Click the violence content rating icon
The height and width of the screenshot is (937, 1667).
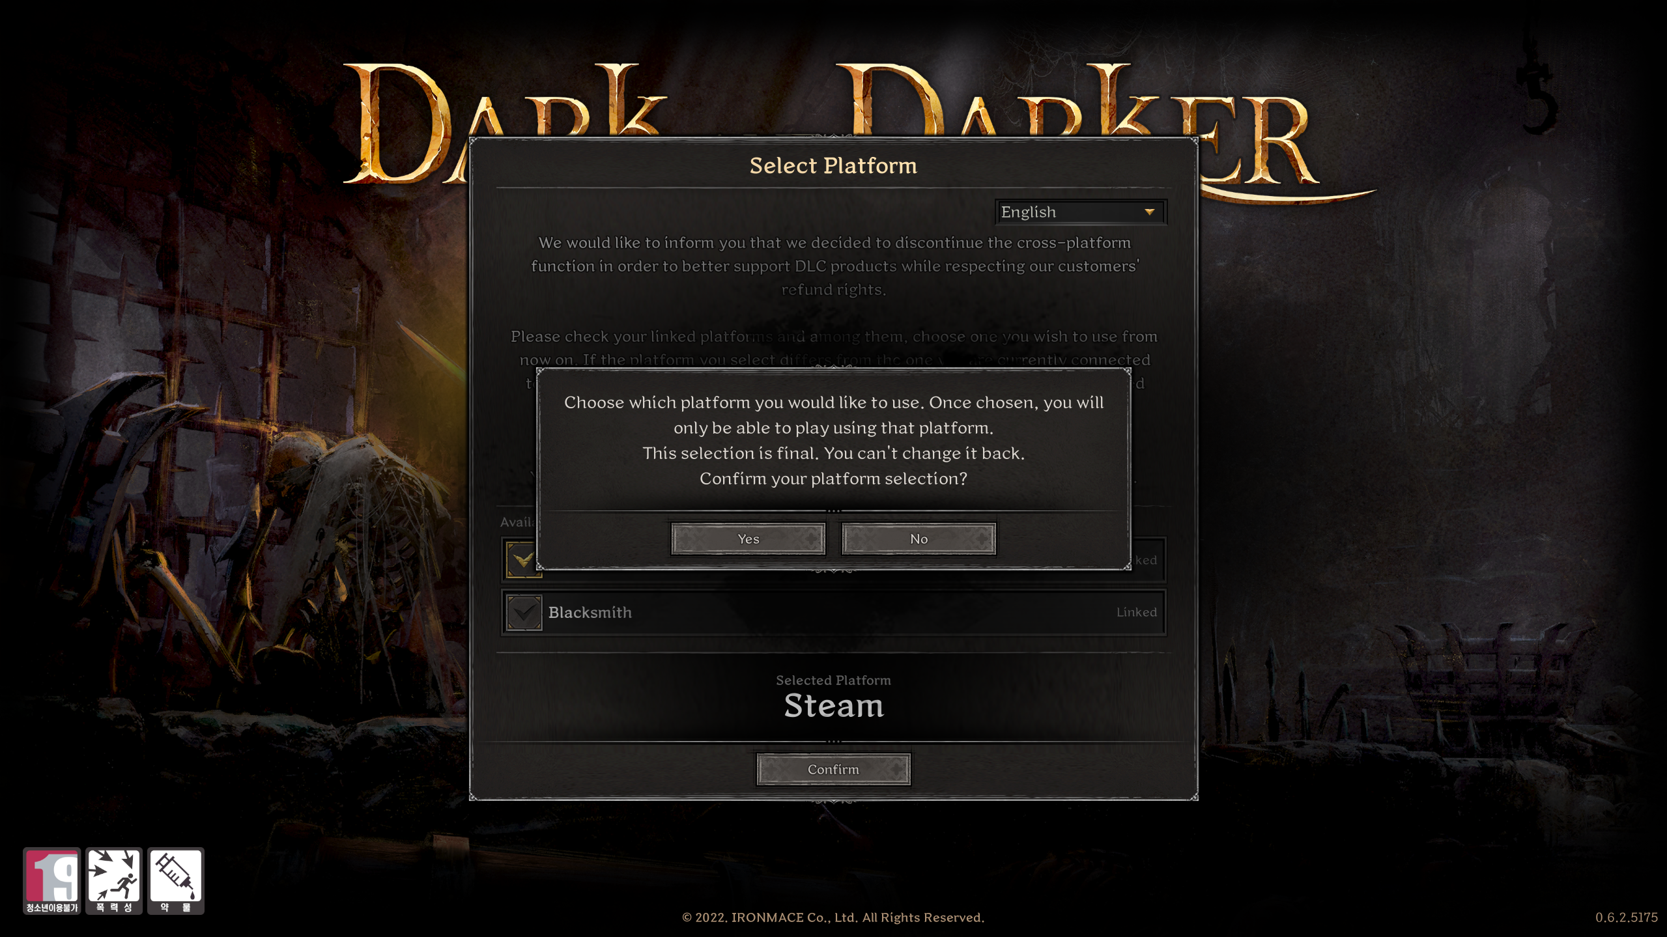114,881
